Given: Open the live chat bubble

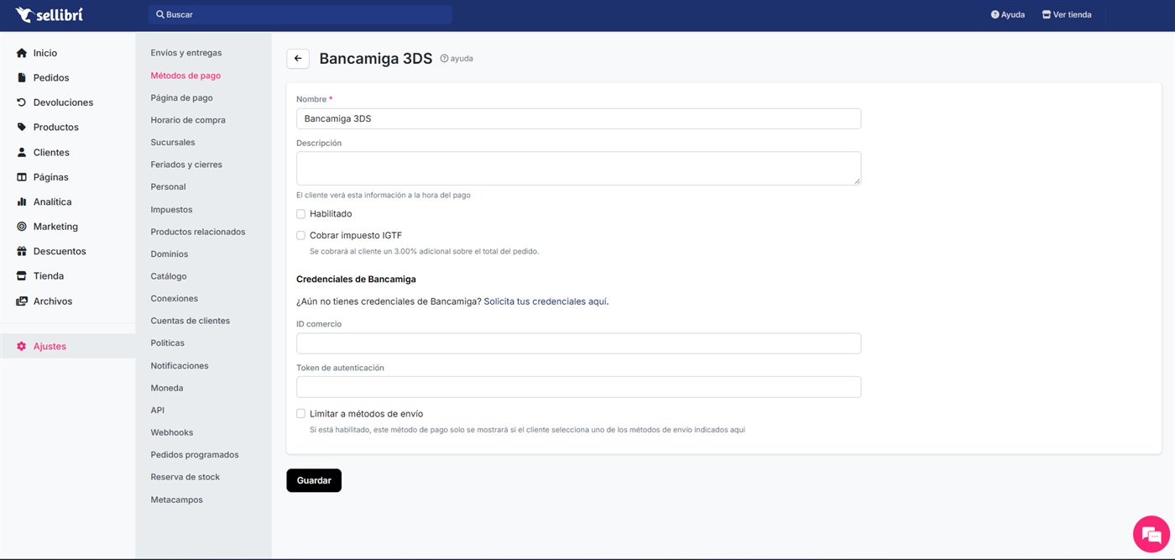Looking at the screenshot, I should 1151,534.
